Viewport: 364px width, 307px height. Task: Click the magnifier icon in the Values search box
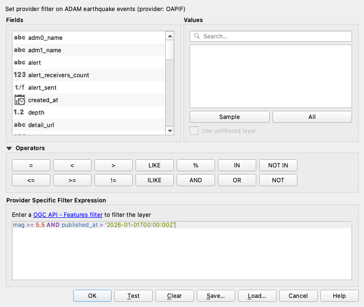pos(197,36)
